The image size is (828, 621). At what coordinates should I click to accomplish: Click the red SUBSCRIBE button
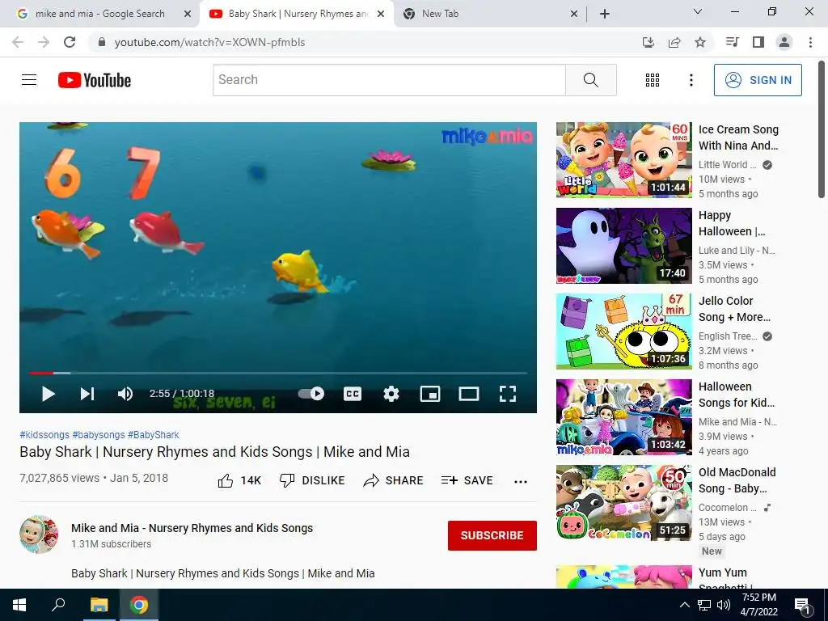[x=492, y=535]
